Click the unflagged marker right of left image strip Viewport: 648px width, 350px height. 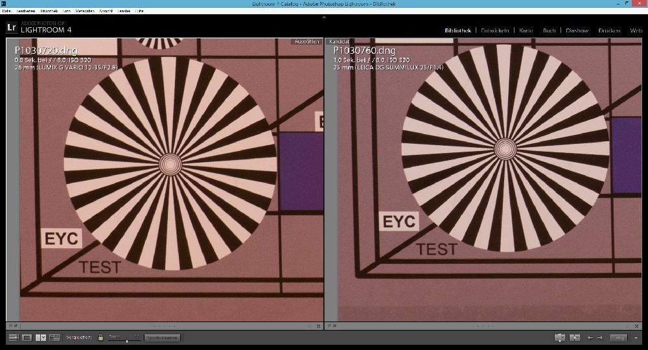click(308, 326)
